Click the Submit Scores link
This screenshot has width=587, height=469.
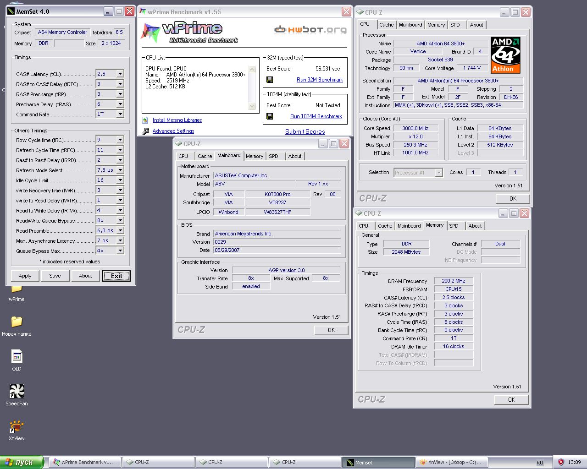click(x=305, y=131)
